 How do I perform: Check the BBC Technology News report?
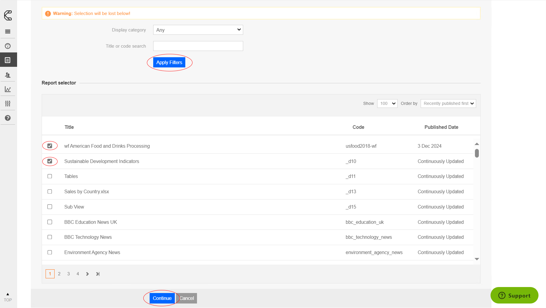pyautogui.click(x=50, y=237)
